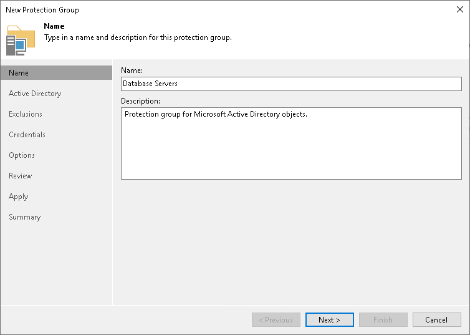470x335 pixels.
Task: Click the protection group folder icon
Action: 21,41
